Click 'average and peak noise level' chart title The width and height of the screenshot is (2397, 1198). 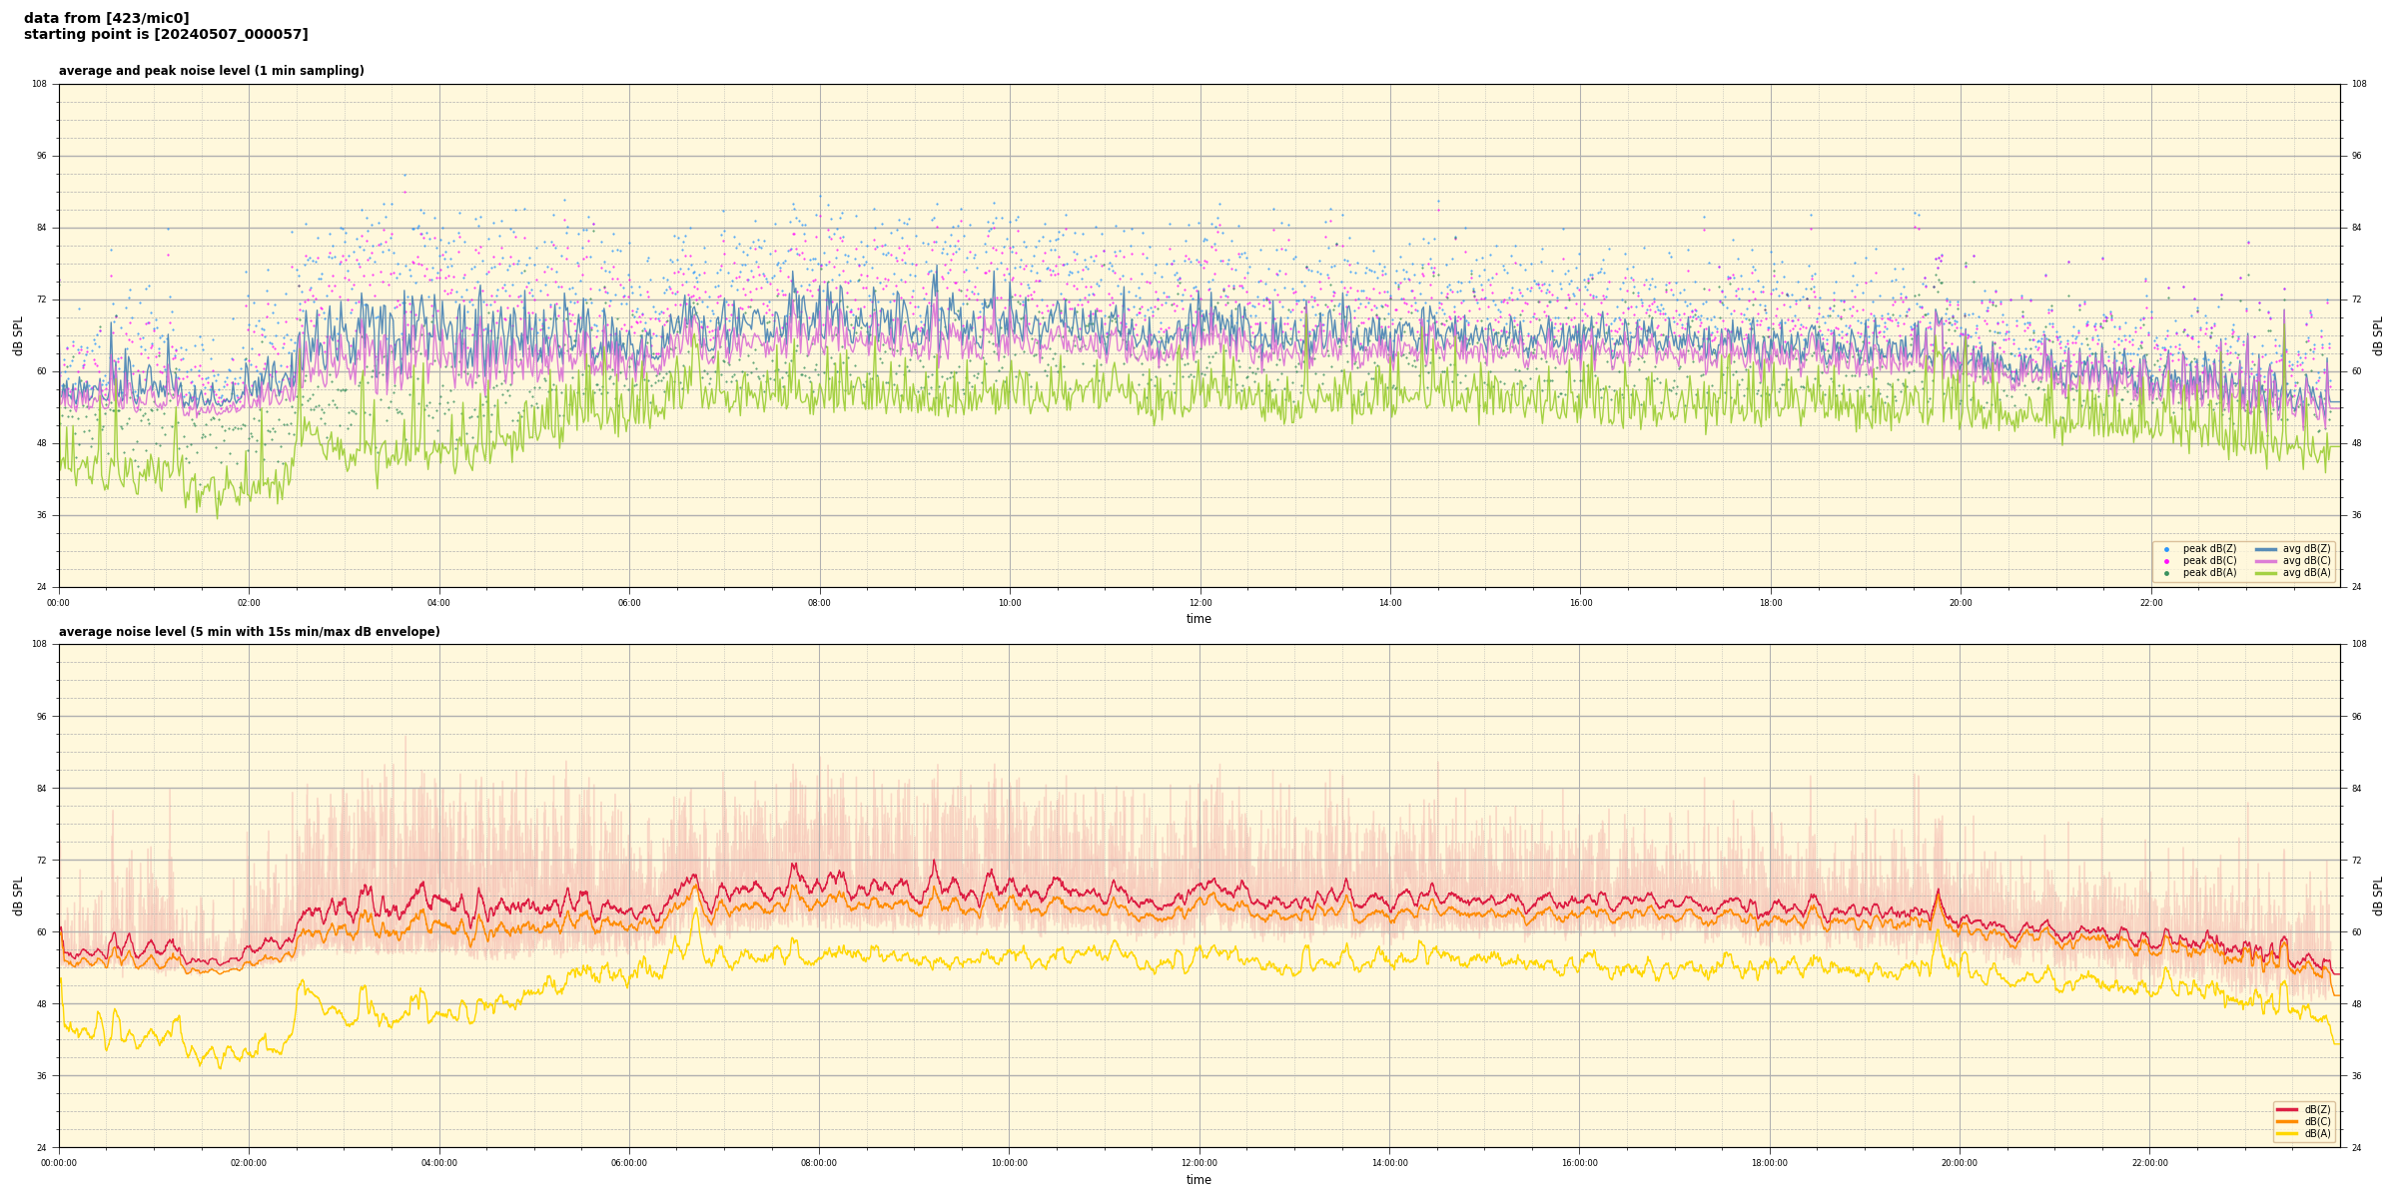(x=211, y=71)
